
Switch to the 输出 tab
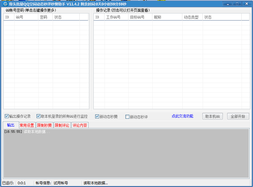(11, 125)
